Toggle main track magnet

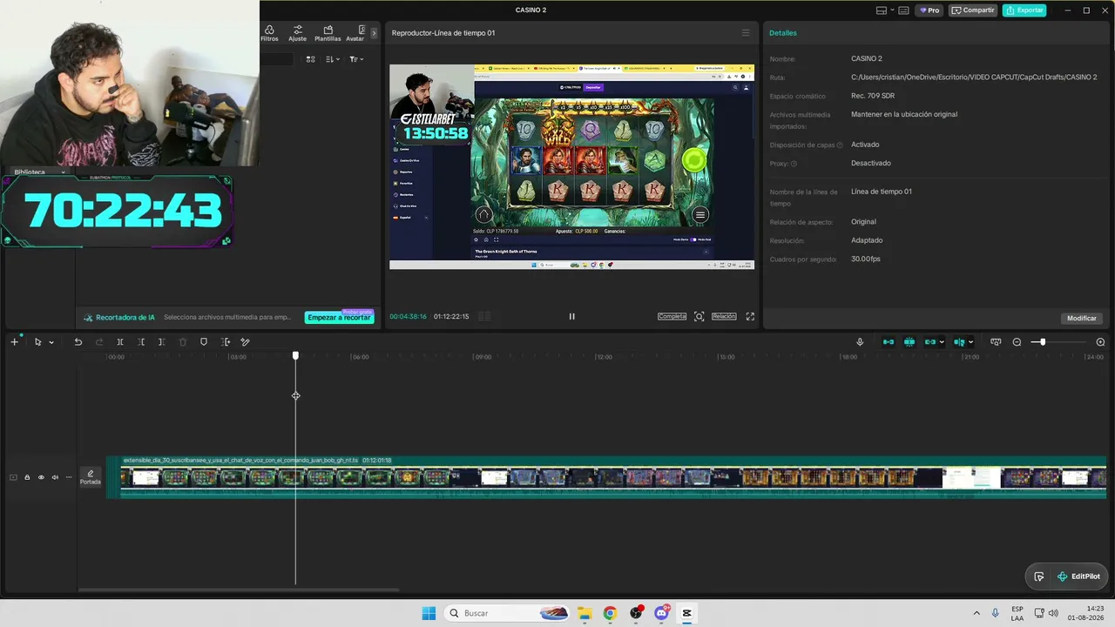[x=889, y=342]
